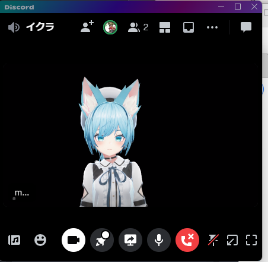
Task: Pop out the call window
Action: pyautogui.click(x=232, y=240)
